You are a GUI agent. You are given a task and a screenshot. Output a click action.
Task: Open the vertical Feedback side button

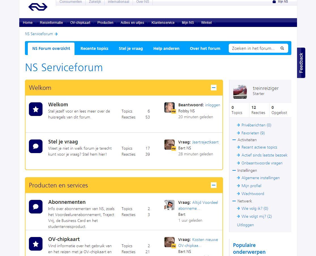(301, 63)
